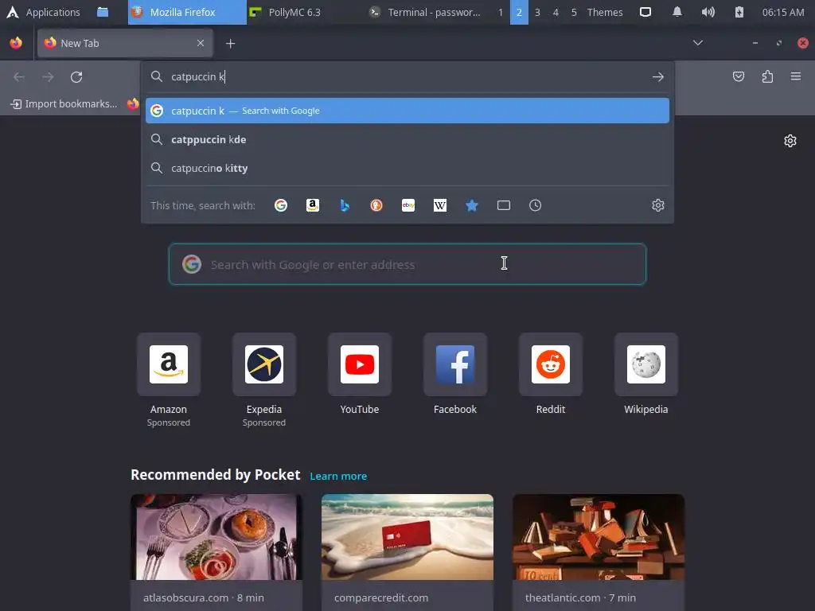Switch to Terminal window in panel

425,12
